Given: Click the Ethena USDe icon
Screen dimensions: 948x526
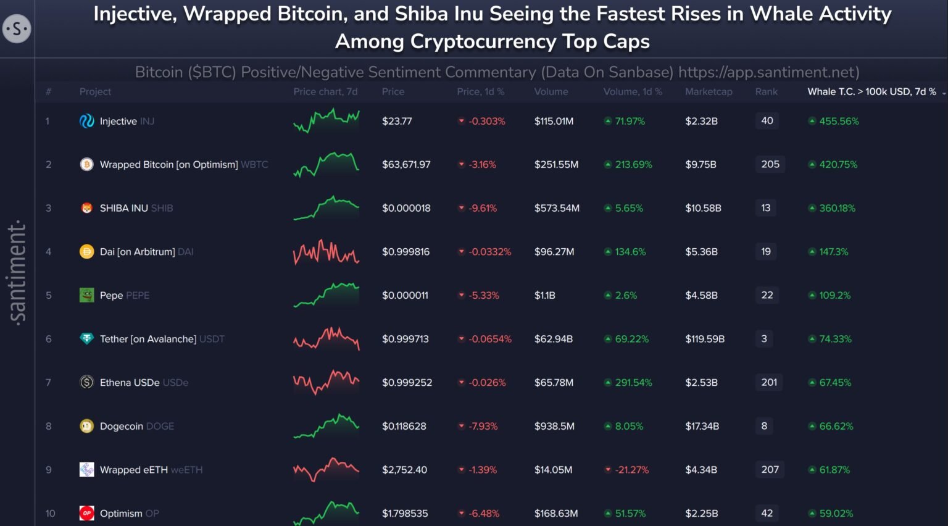Looking at the screenshot, I should (x=86, y=382).
